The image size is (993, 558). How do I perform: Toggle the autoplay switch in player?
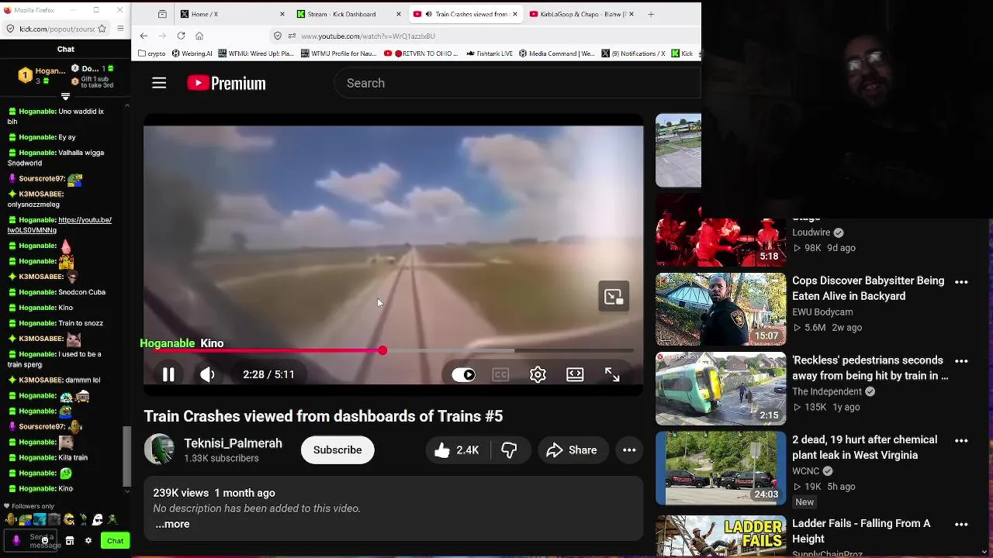(463, 374)
